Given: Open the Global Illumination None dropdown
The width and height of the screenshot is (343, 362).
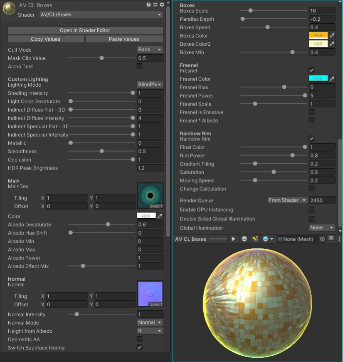Looking at the screenshot, I should (322, 227).
